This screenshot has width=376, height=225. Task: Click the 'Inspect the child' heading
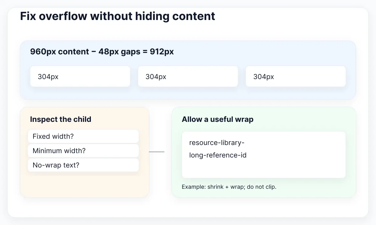click(61, 119)
